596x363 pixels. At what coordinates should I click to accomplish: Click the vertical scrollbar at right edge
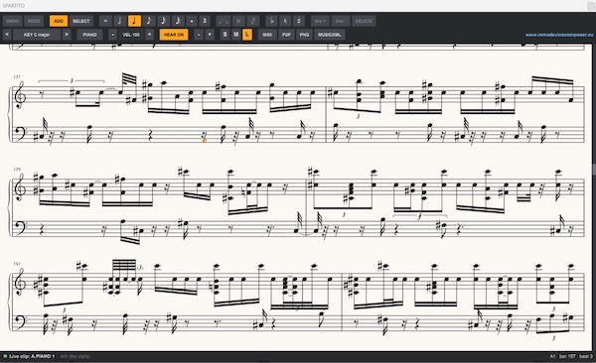[x=593, y=169]
